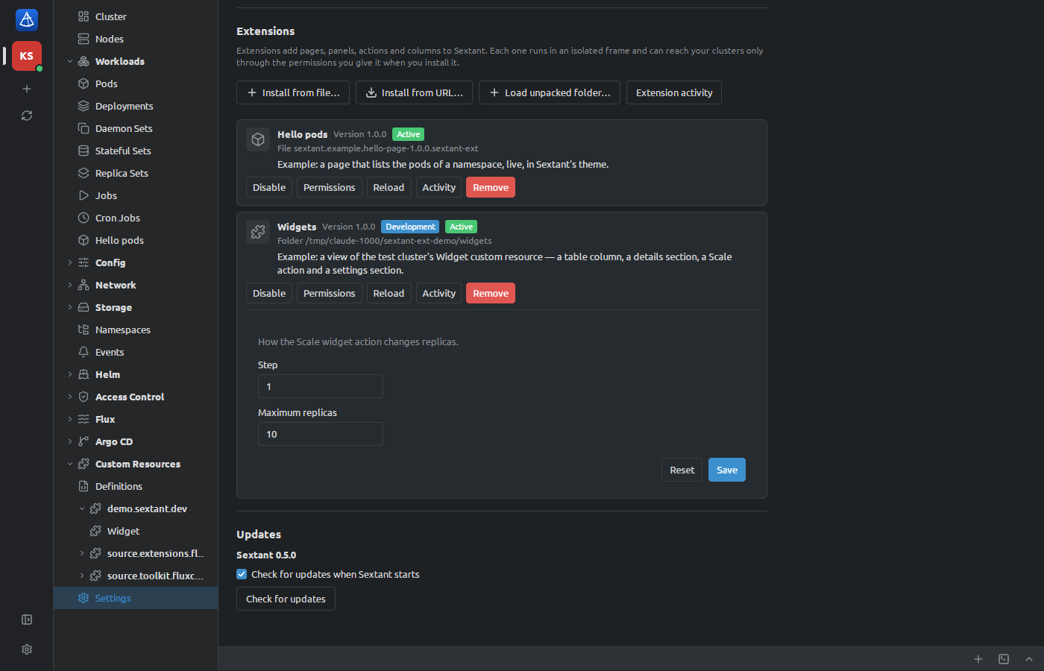The image size is (1044, 671).
Task: Click the sync refresh icon in rail
Action: 27,116
